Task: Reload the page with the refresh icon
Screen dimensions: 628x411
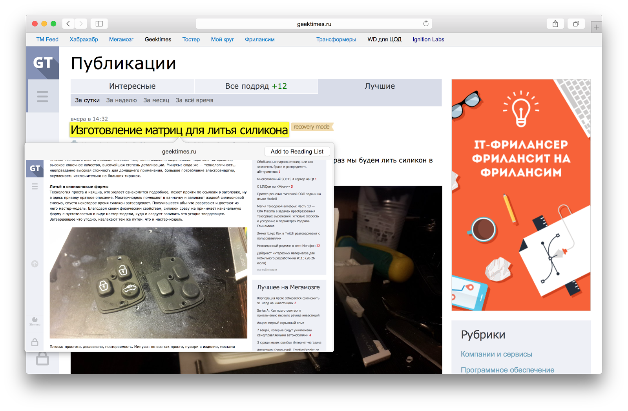Action: coord(426,23)
